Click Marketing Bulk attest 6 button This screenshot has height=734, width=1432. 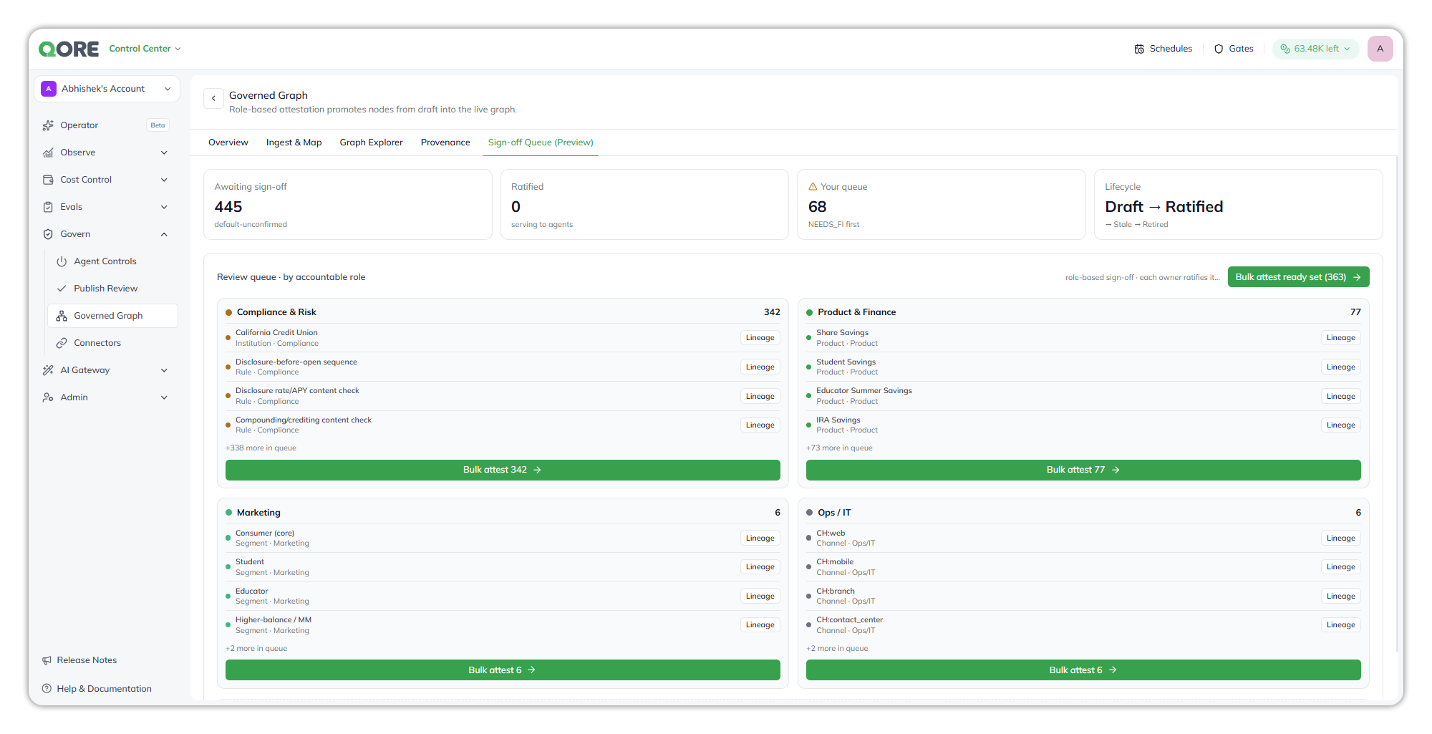tap(503, 670)
